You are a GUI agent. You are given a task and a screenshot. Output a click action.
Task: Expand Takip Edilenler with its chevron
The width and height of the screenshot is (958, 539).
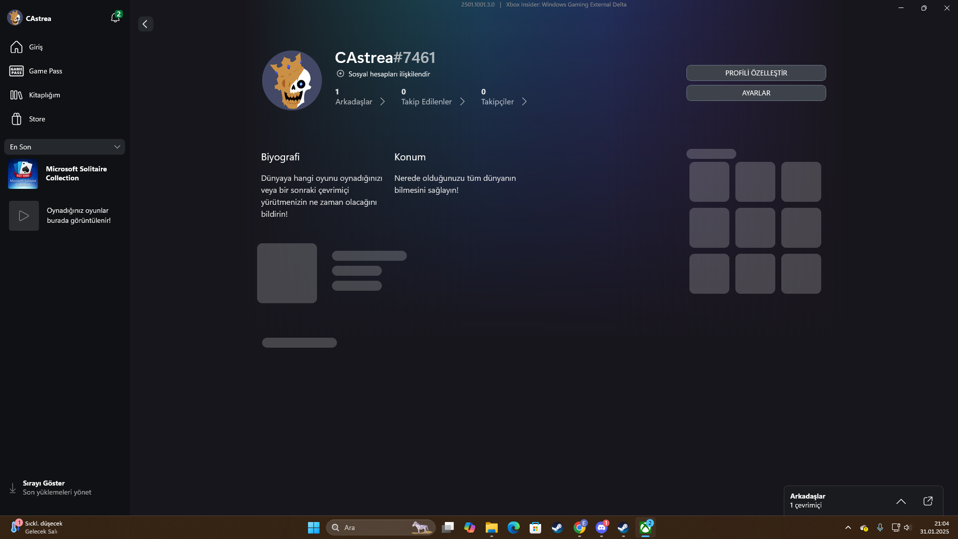[462, 101]
